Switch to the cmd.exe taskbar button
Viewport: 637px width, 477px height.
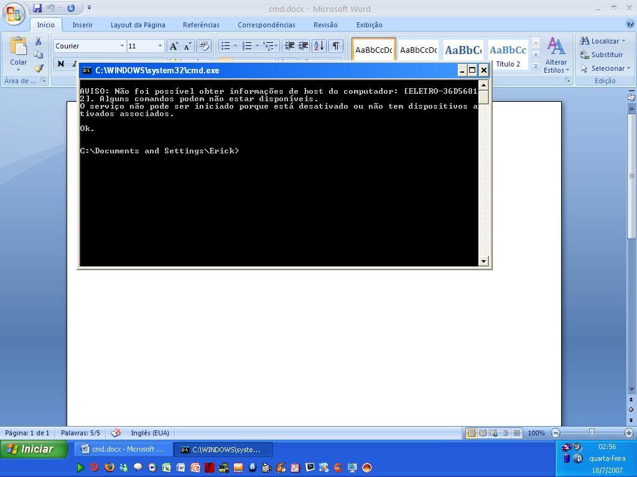(223, 450)
